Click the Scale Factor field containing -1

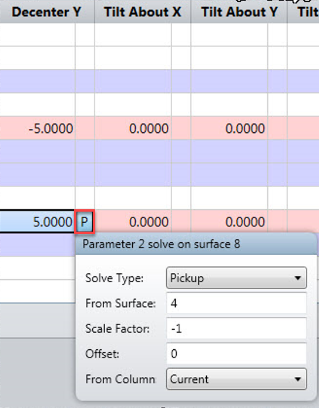pos(236,329)
